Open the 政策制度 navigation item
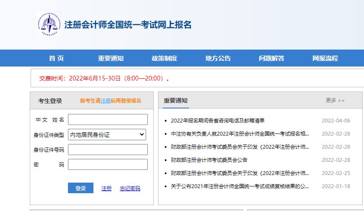This screenshot has width=364, height=211. [x=164, y=58]
